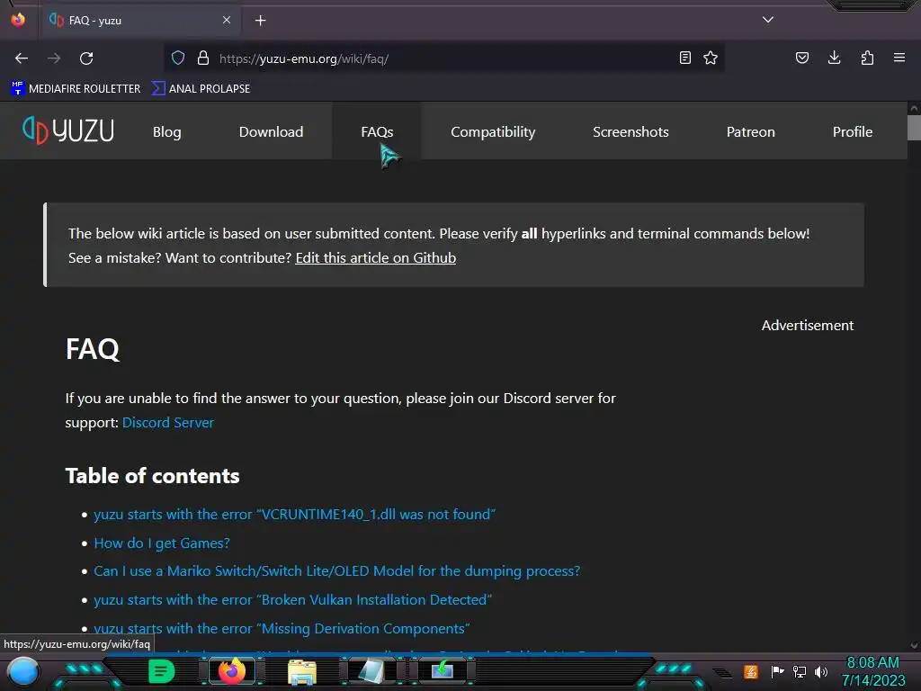Click the yuzu logo

[x=68, y=130]
